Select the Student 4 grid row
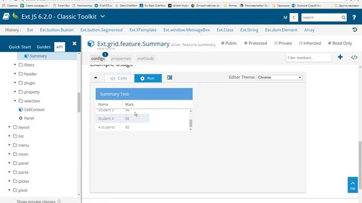The height and width of the screenshot is (203, 362). (123, 118)
